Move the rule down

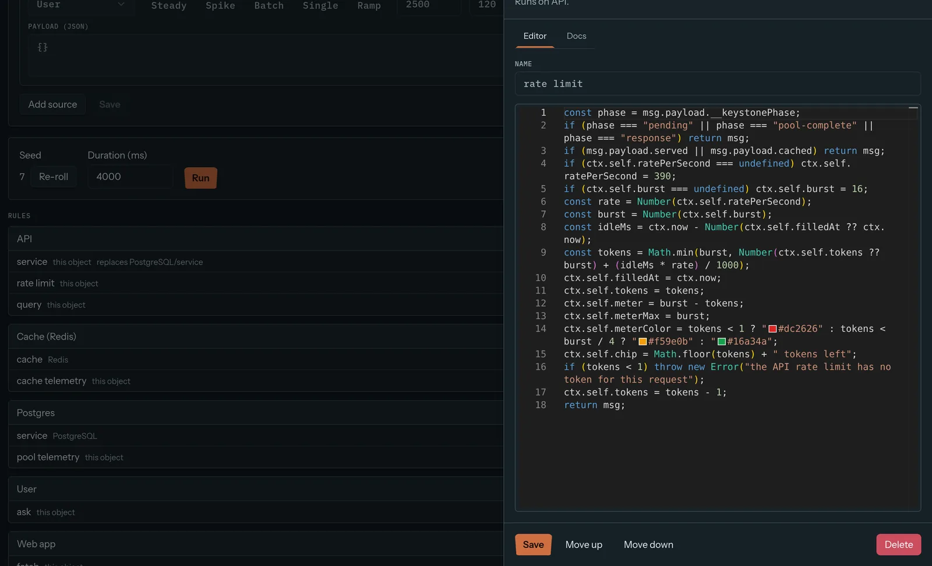tap(648, 544)
